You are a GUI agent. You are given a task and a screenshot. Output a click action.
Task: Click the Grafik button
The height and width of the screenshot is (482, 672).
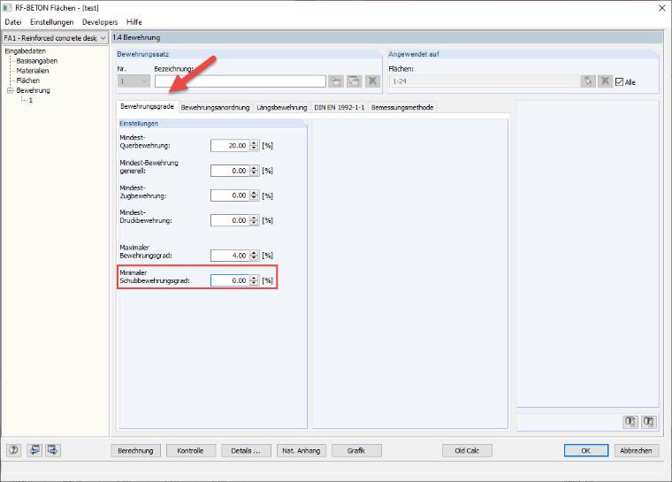(356, 451)
